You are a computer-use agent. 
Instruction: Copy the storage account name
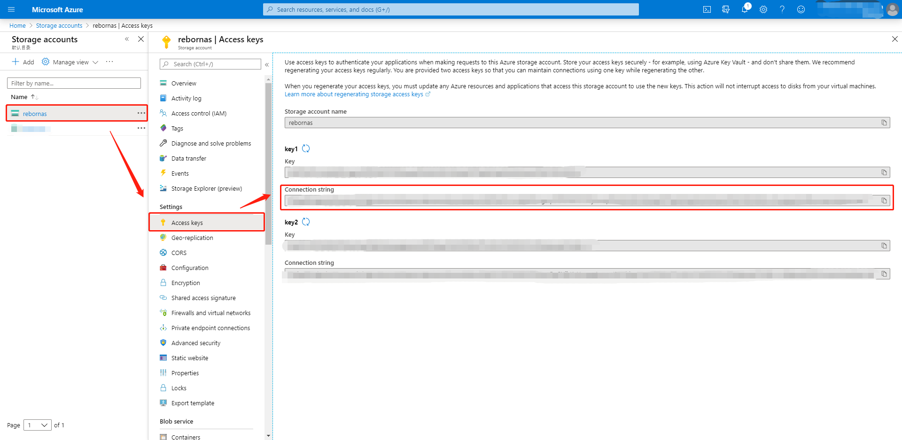[884, 123]
